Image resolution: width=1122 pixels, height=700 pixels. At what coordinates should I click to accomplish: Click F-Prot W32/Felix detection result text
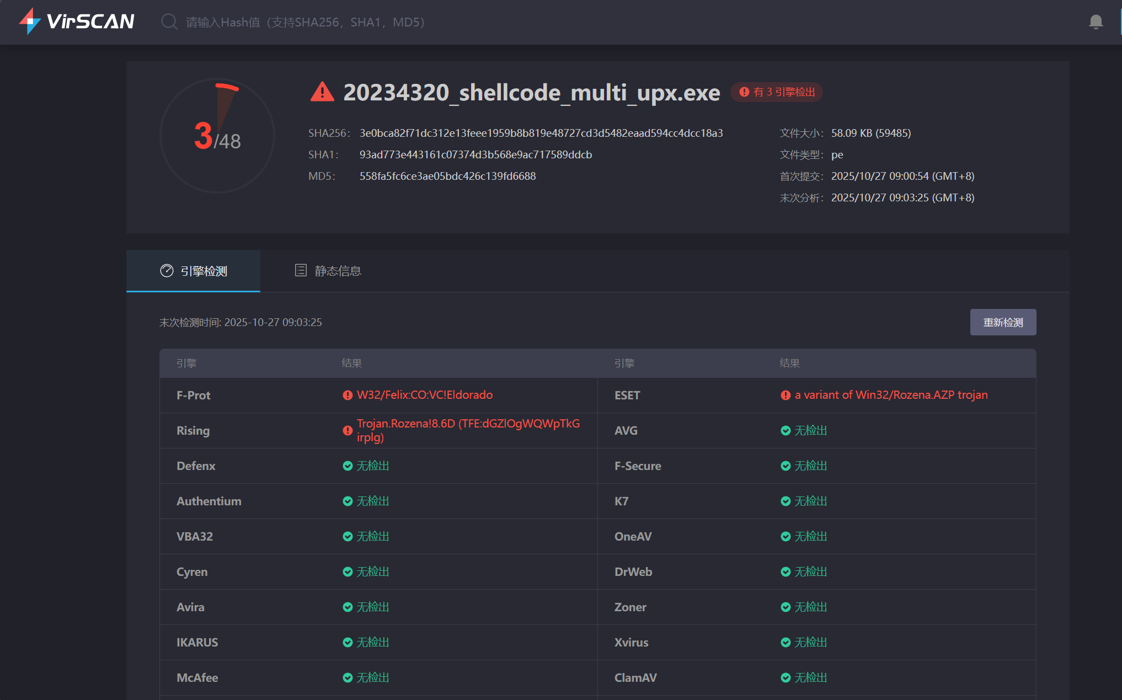pos(424,395)
